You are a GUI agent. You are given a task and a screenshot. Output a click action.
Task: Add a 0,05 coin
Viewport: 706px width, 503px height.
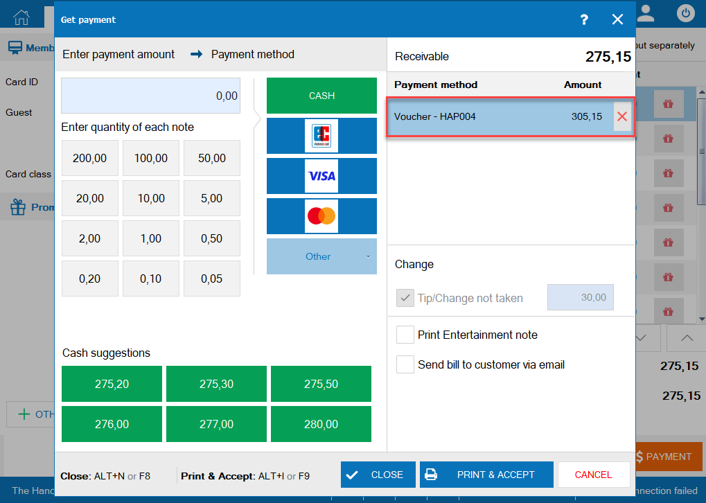(x=212, y=279)
